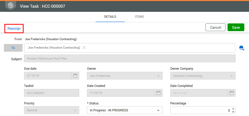Image resolution: width=249 pixels, height=116 pixels.
Task: Remove Joe Fredericks from the To field
Action: [x=84, y=48]
